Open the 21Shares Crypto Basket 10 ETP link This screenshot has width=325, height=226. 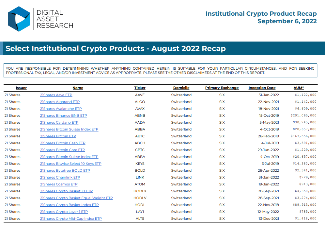tap(66, 191)
